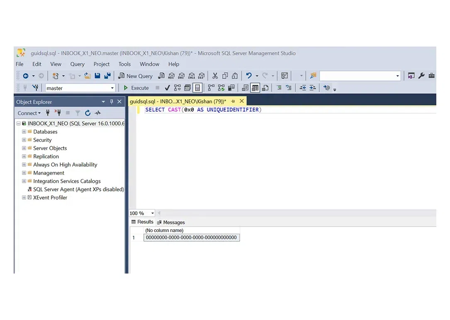The height and width of the screenshot is (320, 450).
Task: Open Activity Monitor icon in Object Explorer
Action: pos(98,113)
